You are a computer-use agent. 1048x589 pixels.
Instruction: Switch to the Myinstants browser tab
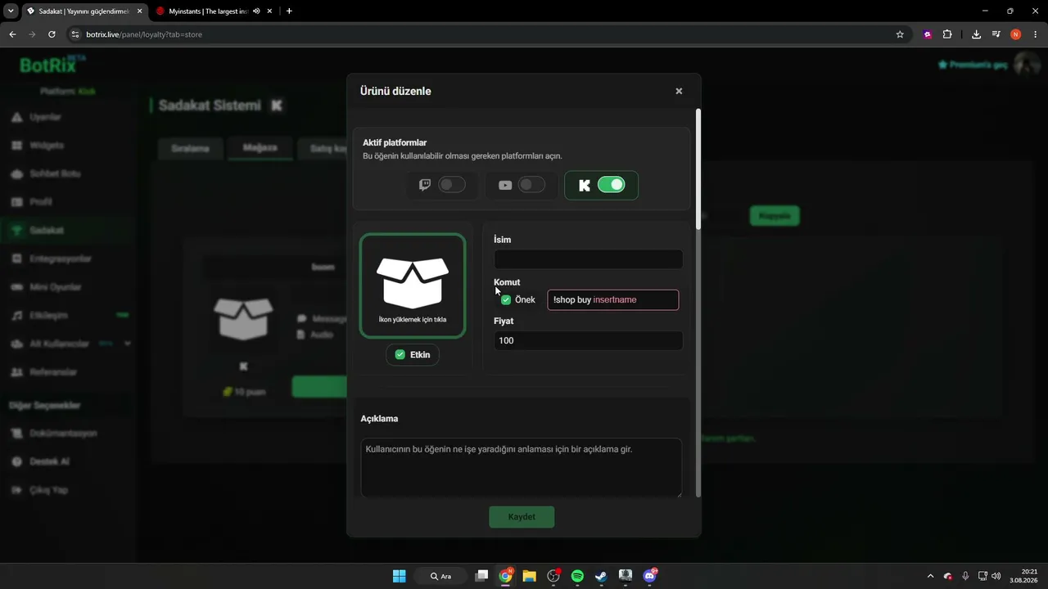(208, 11)
